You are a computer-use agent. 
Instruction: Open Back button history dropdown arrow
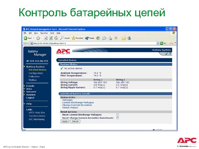click(34, 38)
